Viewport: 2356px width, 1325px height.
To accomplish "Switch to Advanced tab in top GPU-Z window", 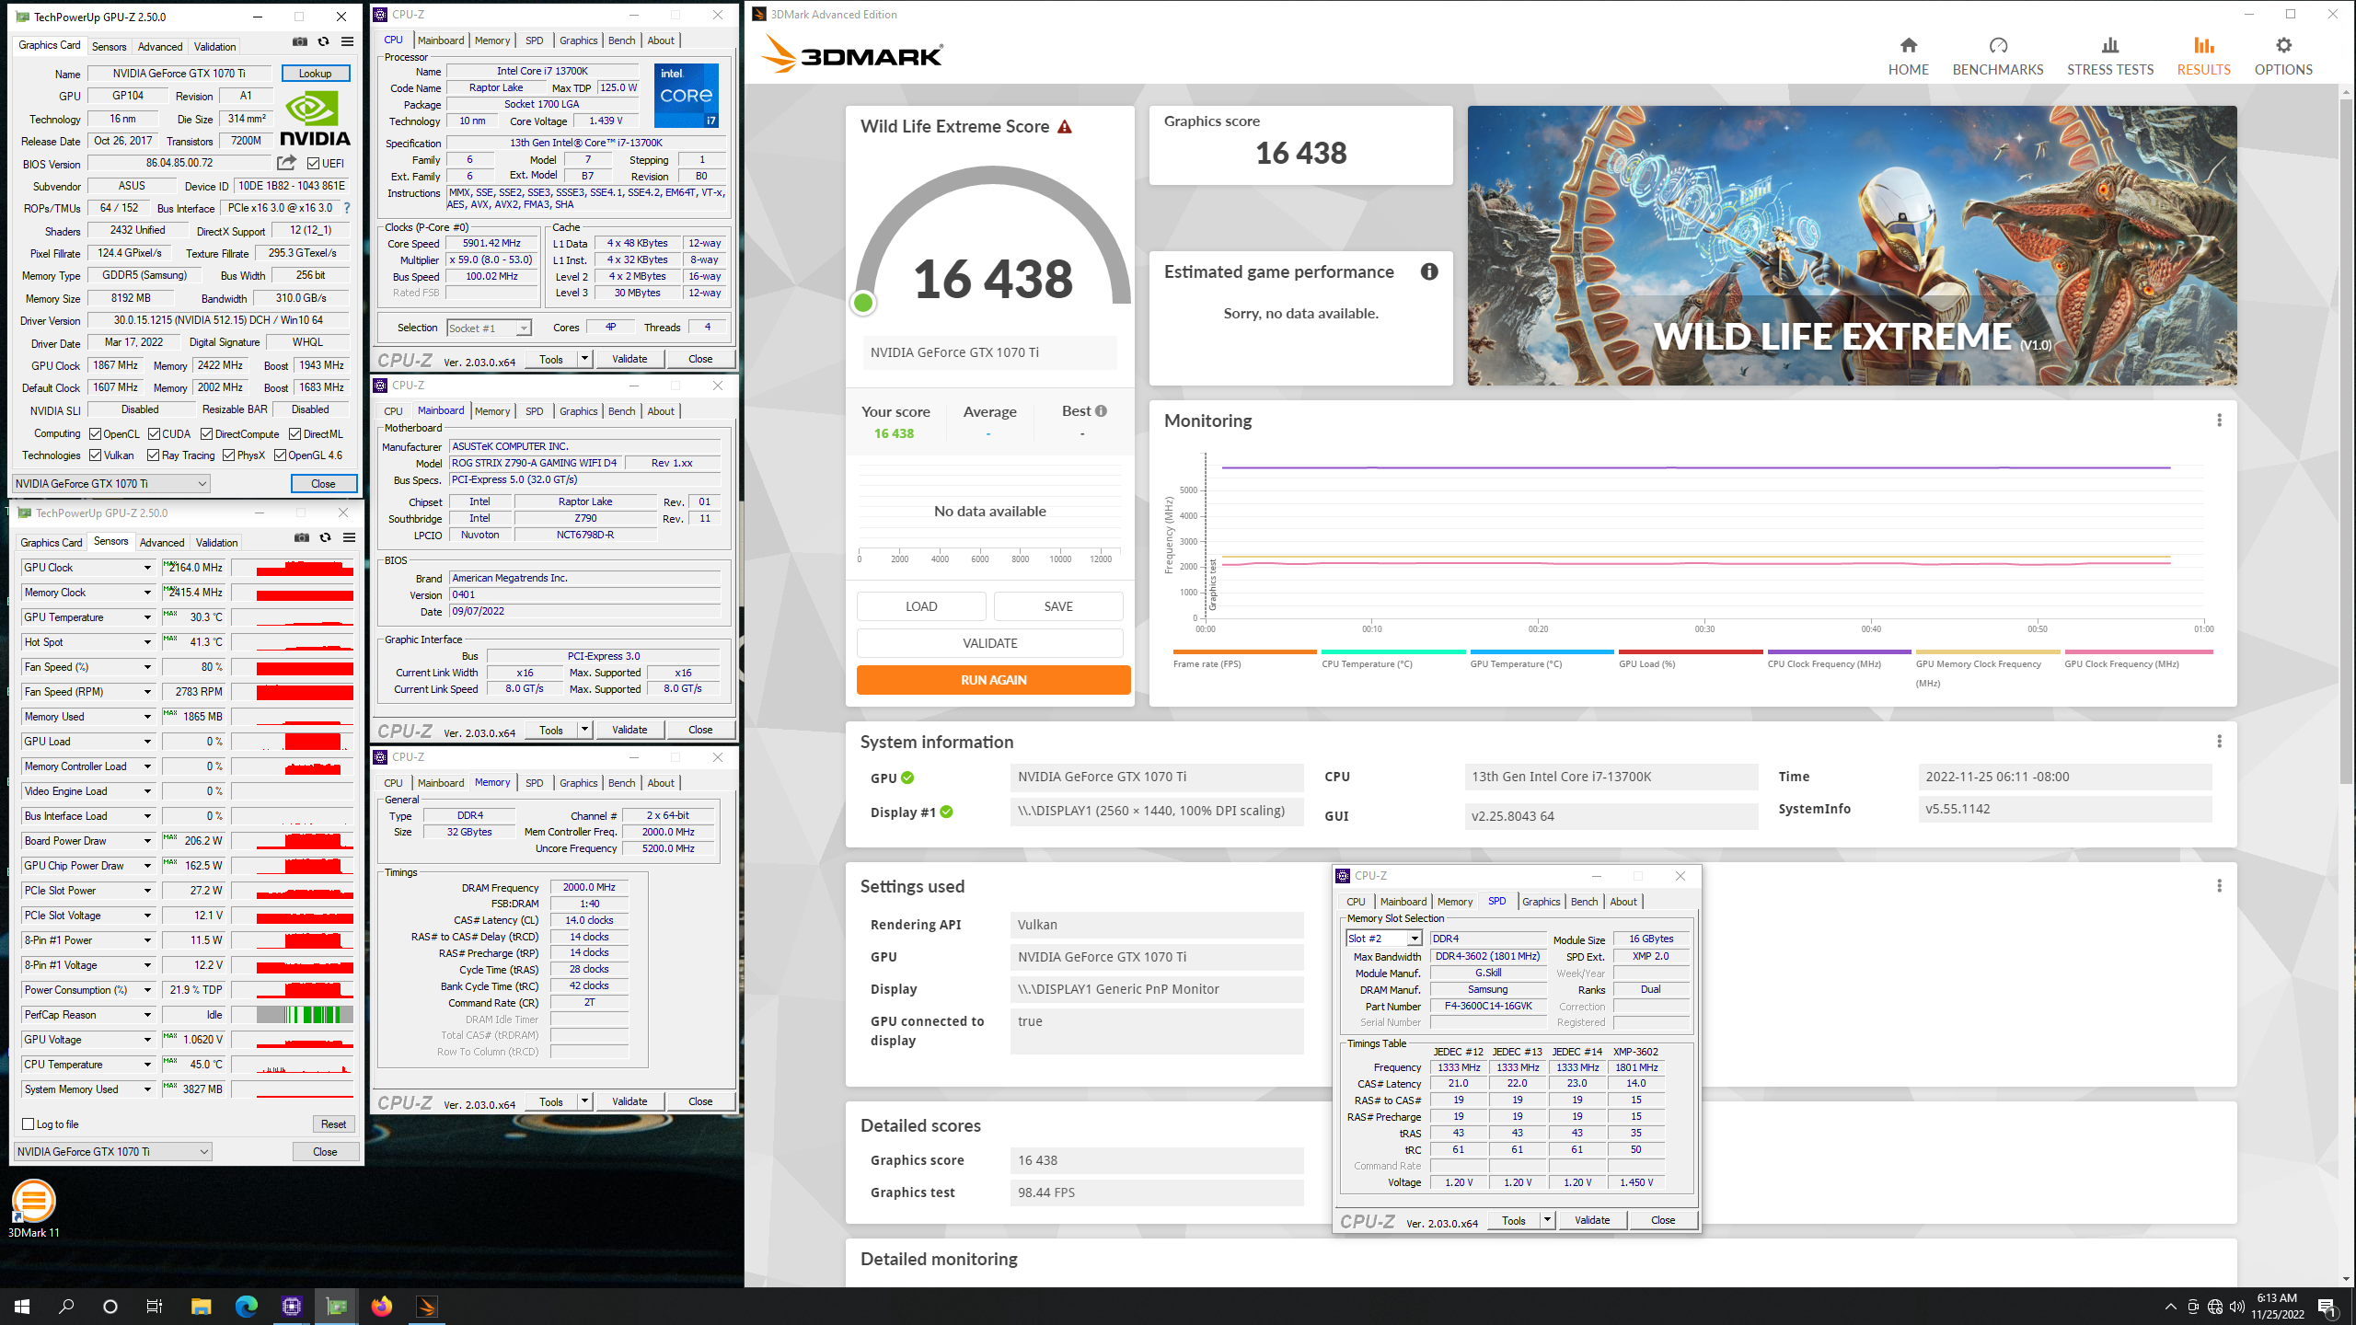I will (x=160, y=47).
